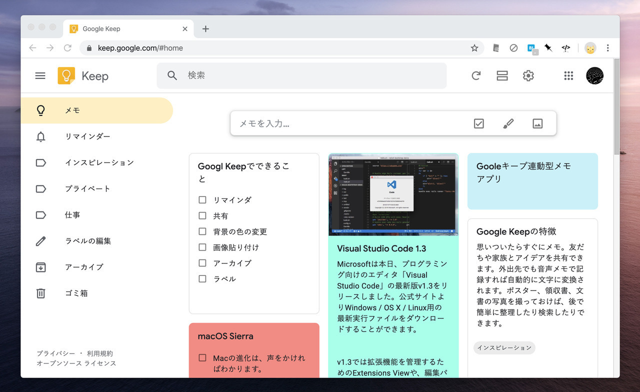Refresh notes with the Keep refresh icon
The width and height of the screenshot is (640, 392).
[x=476, y=75]
